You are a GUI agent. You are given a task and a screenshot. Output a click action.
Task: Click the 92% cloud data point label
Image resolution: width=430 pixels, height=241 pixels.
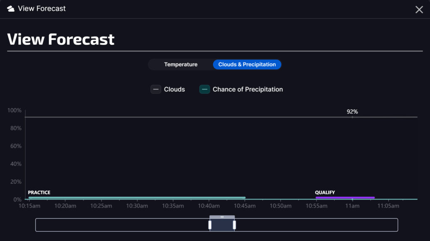(x=352, y=112)
